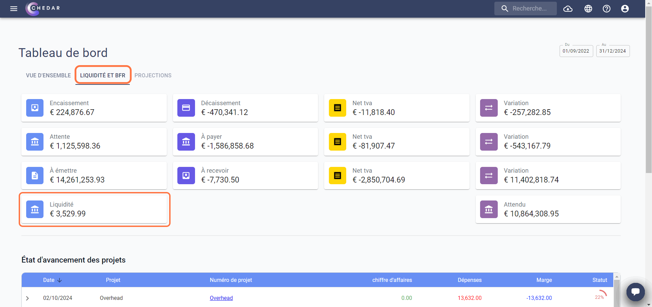Click the Net tva icon beside -2,850,704.69
The image size is (652, 307).
pyautogui.click(x=337, y=175)
